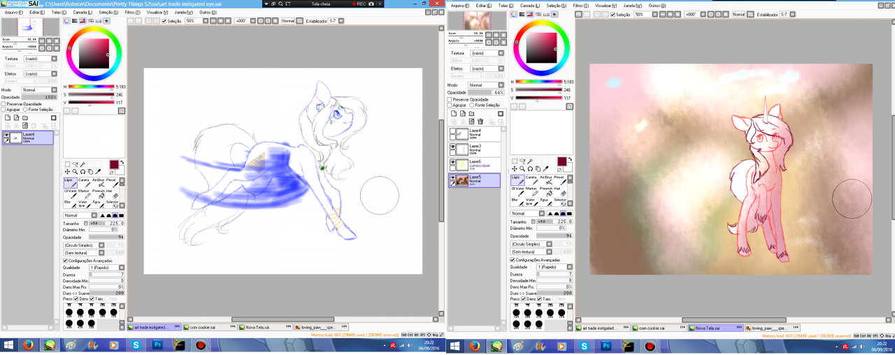Choose the magic wand tool in left window
The height and width of the screenshot is (355, 895).
coord(83,164)
